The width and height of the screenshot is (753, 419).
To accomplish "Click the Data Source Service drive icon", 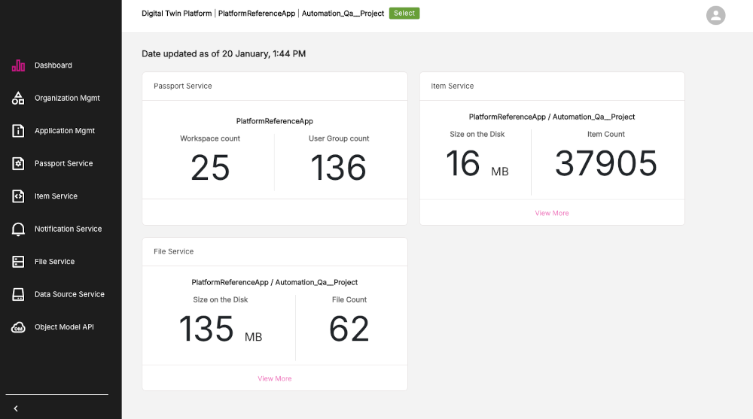I will point(19,295).
